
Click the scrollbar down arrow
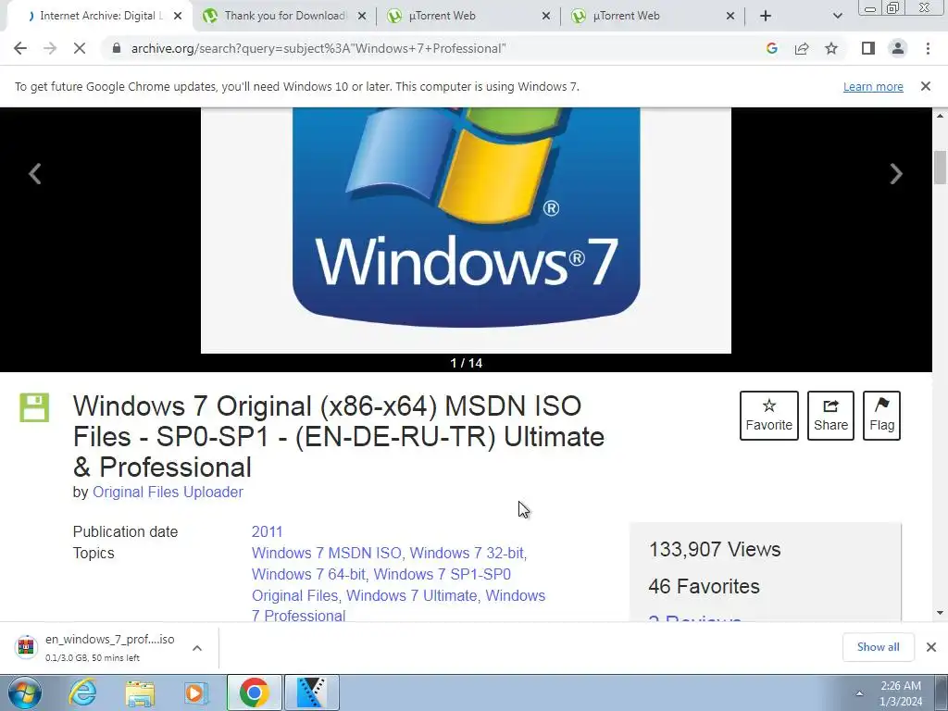[x=940, y=613]
